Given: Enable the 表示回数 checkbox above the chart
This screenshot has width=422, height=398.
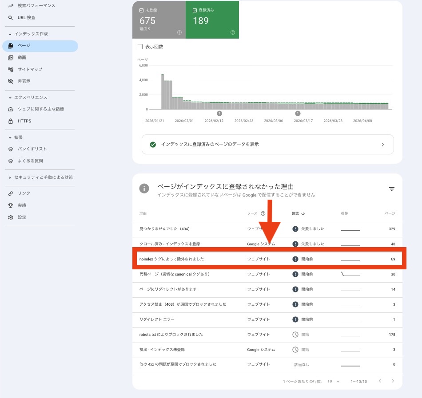Looking at the screenshot, I should tap(139, 46).
